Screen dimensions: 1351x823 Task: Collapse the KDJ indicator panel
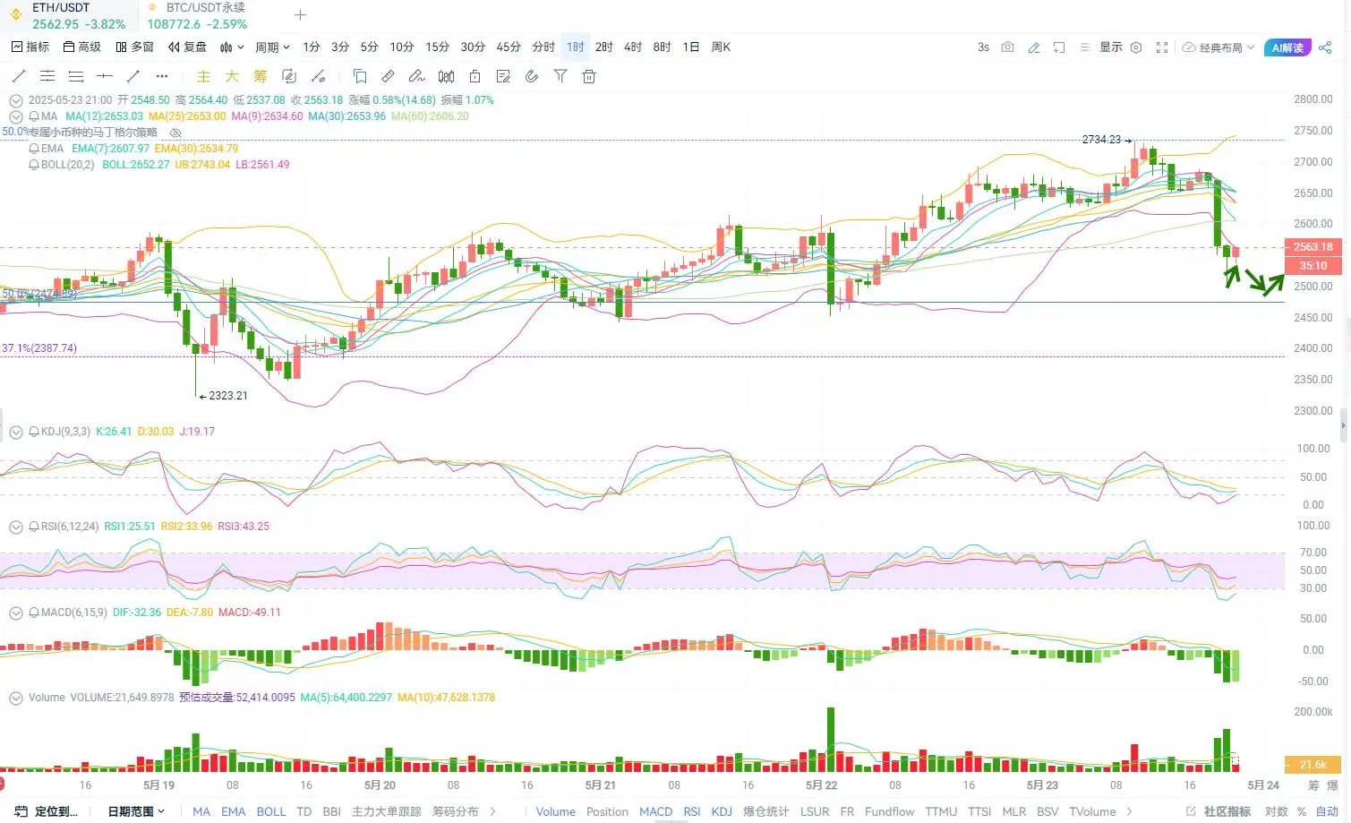pos(15,432)
